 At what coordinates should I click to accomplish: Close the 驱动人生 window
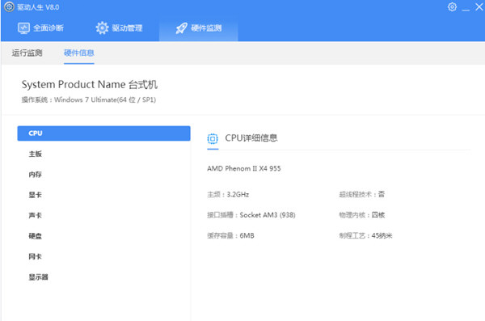tap(479, 6)
